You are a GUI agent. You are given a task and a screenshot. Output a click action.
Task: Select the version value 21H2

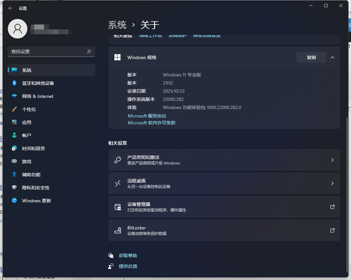168,83
